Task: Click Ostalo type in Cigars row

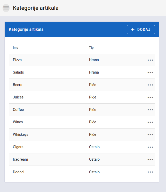Action: pyautogui.click(x=94, y=147)
